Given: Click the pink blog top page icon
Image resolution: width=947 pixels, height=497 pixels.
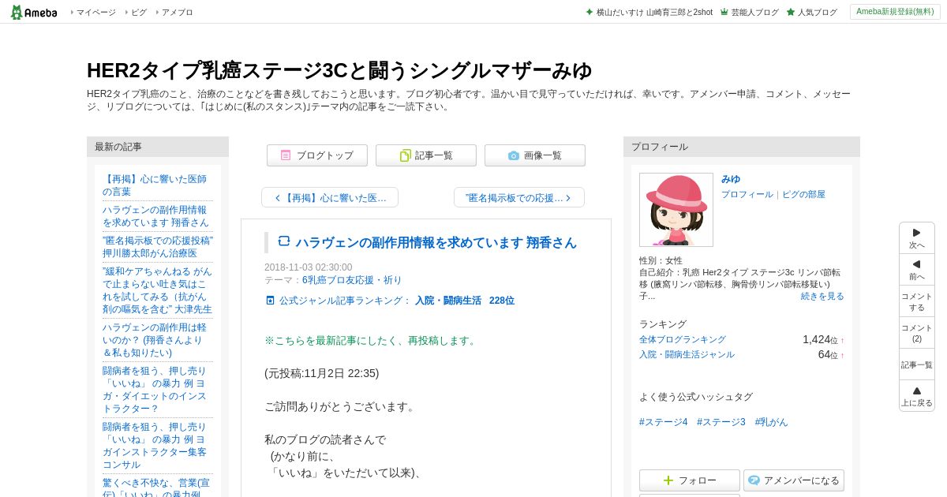Looking at the screenshot, I should pyautogui.click(x=286, y=155).
